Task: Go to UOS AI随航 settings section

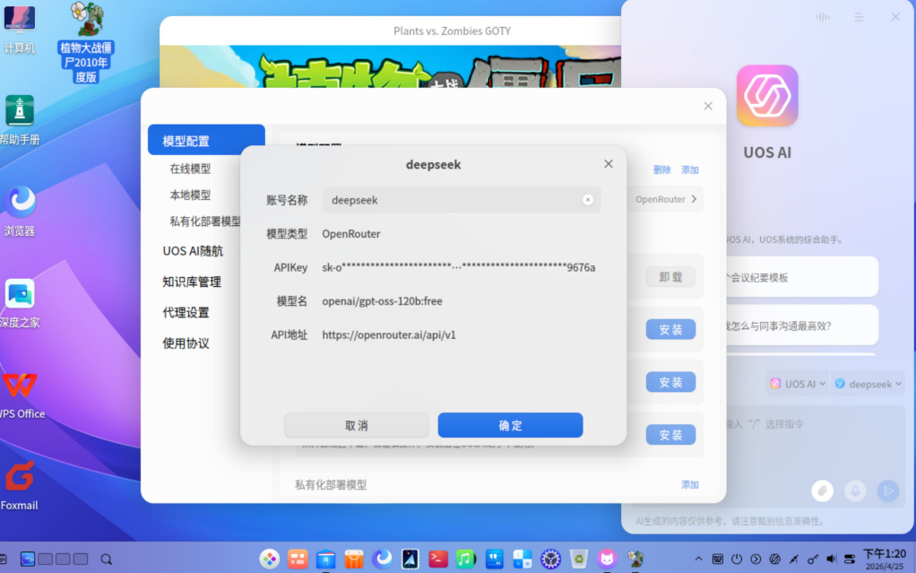Action: [x=193, y=251]
